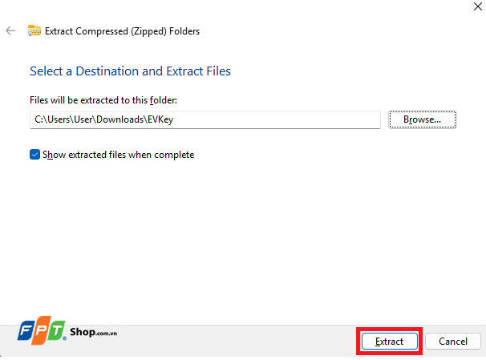Click the blue F tile of FPT logo
The image size is (486, 360).
pos(27,331)
